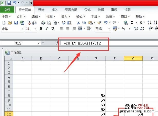Open the 宋体 font name dropdown
This screenshot has width=158, height=116.
pyautogui.click(x=22, y=29)
